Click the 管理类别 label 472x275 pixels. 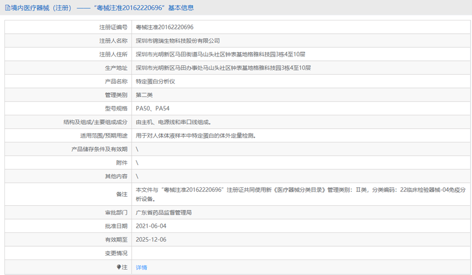pyautogui.click(x=116, y=95)
